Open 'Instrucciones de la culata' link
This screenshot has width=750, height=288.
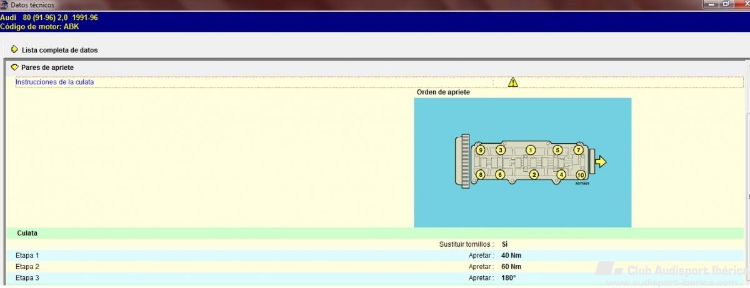pos(55,82)
